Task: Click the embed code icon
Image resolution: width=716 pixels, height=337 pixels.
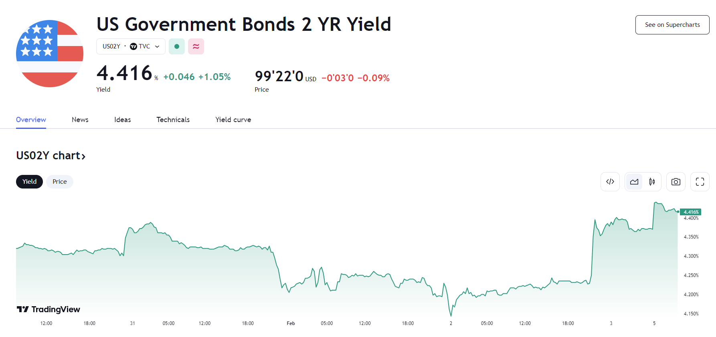Action: click(x=610, y=182)
